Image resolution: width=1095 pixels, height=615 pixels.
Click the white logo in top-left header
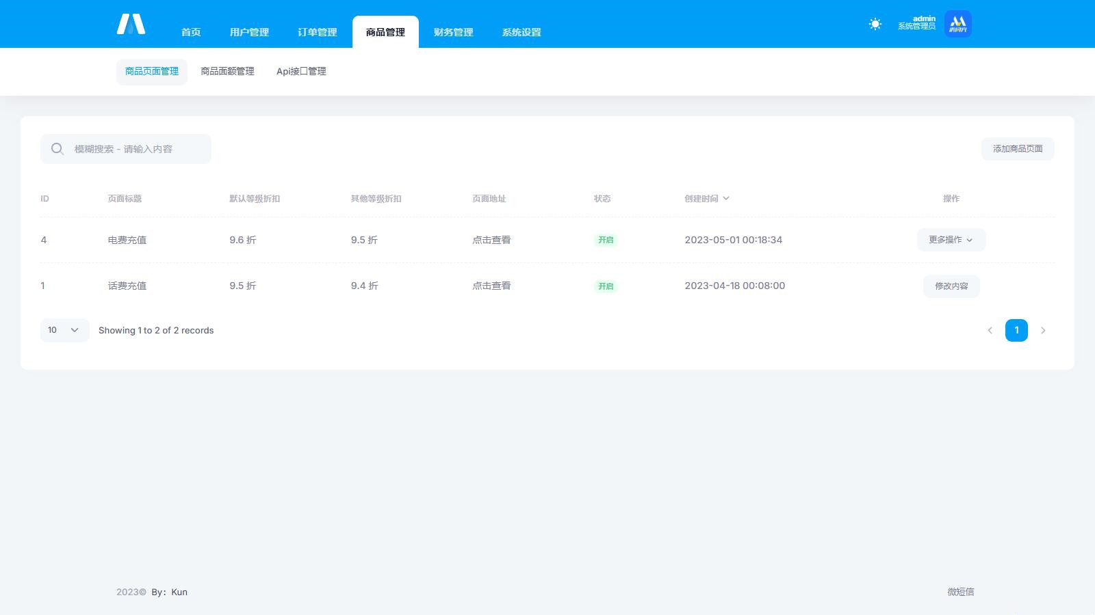pyautogui.click(x=131, y=24)
